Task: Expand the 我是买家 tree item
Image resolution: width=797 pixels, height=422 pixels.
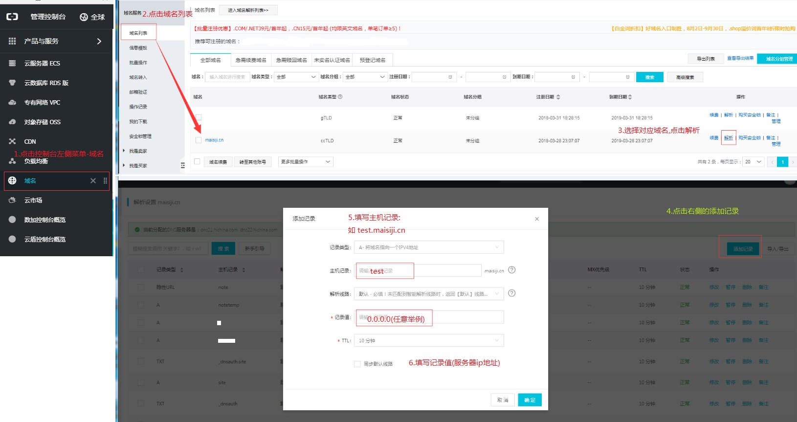Action: pyautogui.click(x=124, y=165)
